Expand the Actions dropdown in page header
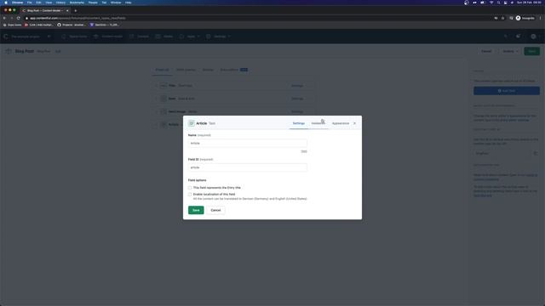545x306 pixels. [x=510, y=51]
